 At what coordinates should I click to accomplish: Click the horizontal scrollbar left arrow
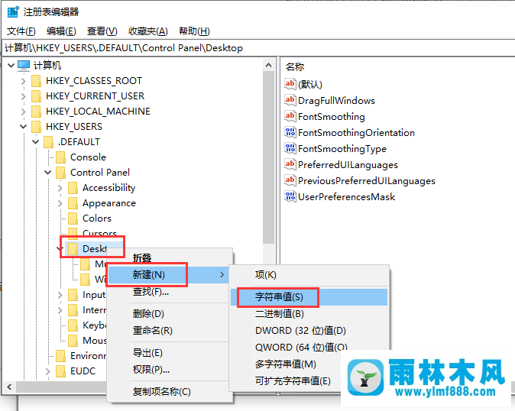(9, 387)
